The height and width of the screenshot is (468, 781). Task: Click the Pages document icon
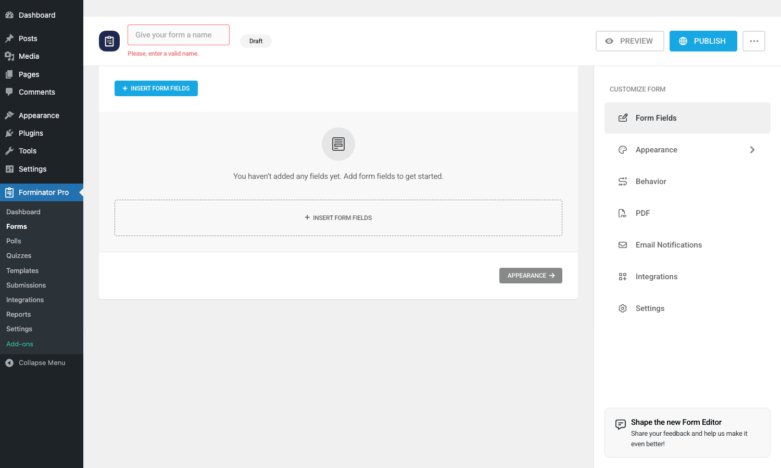pos(9,74)
